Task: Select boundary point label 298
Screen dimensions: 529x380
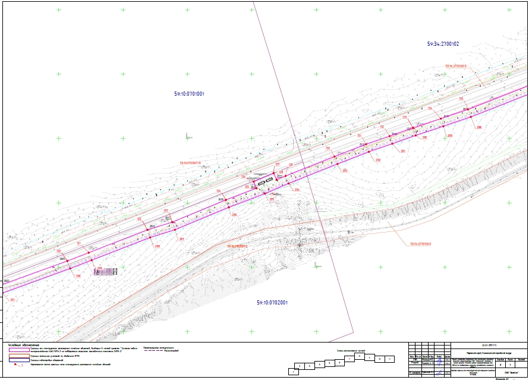Action: pos(158,246)
